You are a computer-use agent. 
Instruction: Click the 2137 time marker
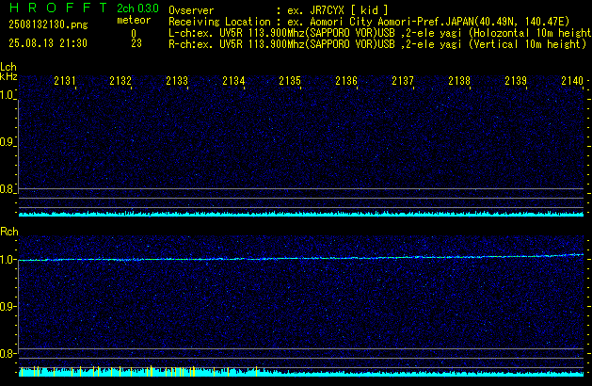[403, 80]
